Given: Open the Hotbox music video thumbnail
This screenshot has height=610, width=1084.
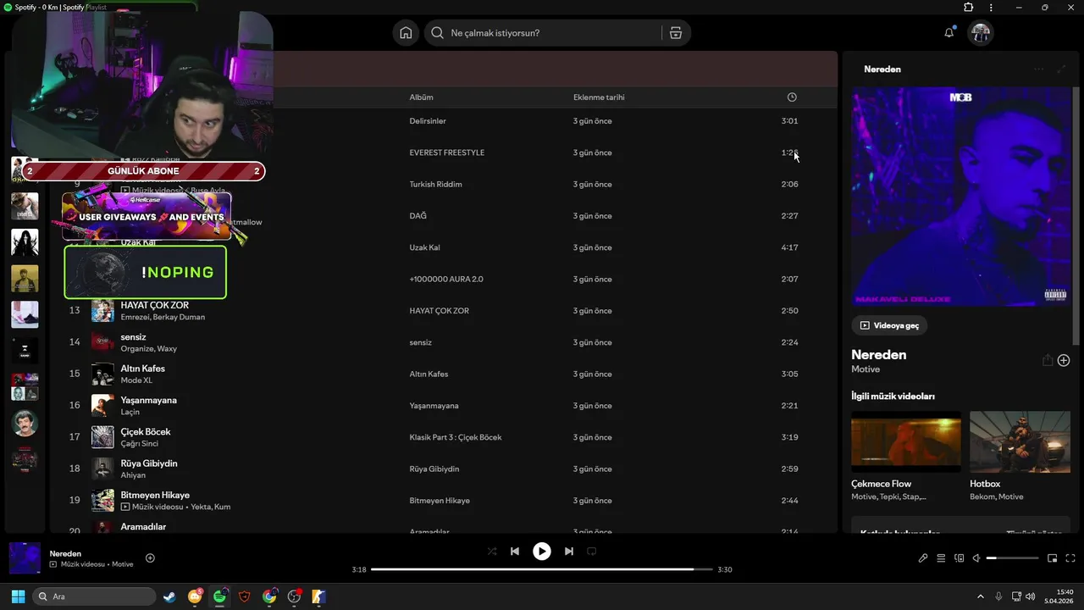Looking at the screenshot, I should click(1020, 441).
